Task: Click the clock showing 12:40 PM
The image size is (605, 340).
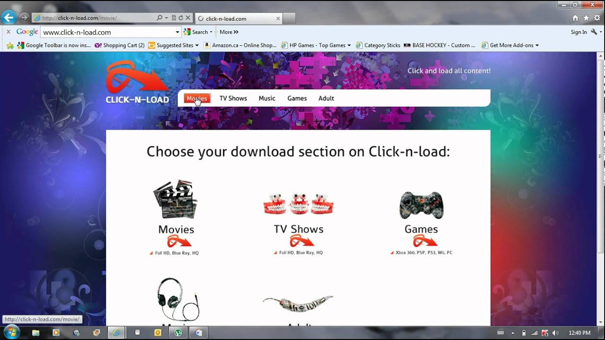Action: click(x=579, y=333)
